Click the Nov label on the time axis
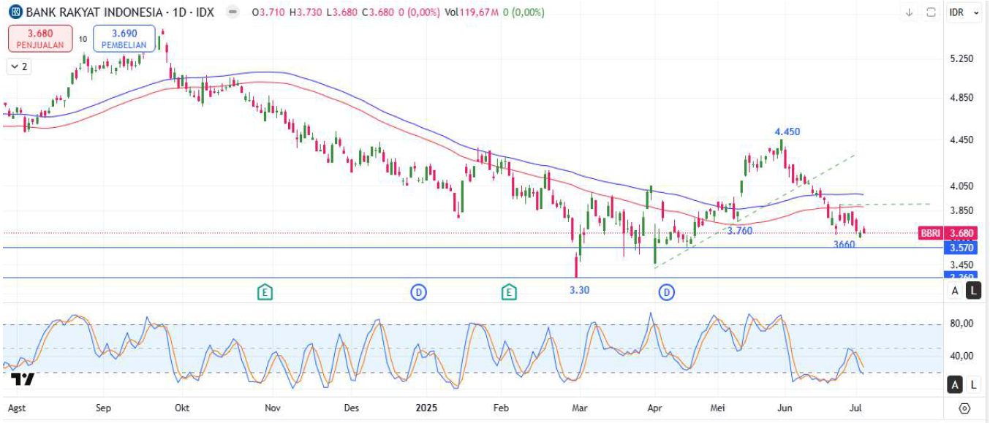 pyautogui.click(x=273, y=408)
